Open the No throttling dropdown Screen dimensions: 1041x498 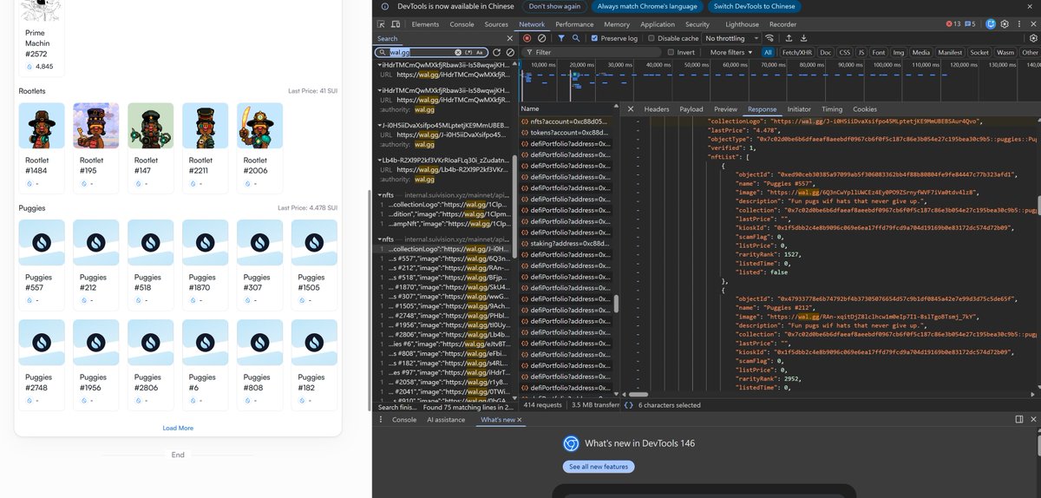click(x=732, y=38)
